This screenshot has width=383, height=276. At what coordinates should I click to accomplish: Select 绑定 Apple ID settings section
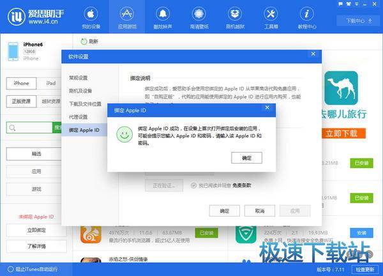coord(84,130)
